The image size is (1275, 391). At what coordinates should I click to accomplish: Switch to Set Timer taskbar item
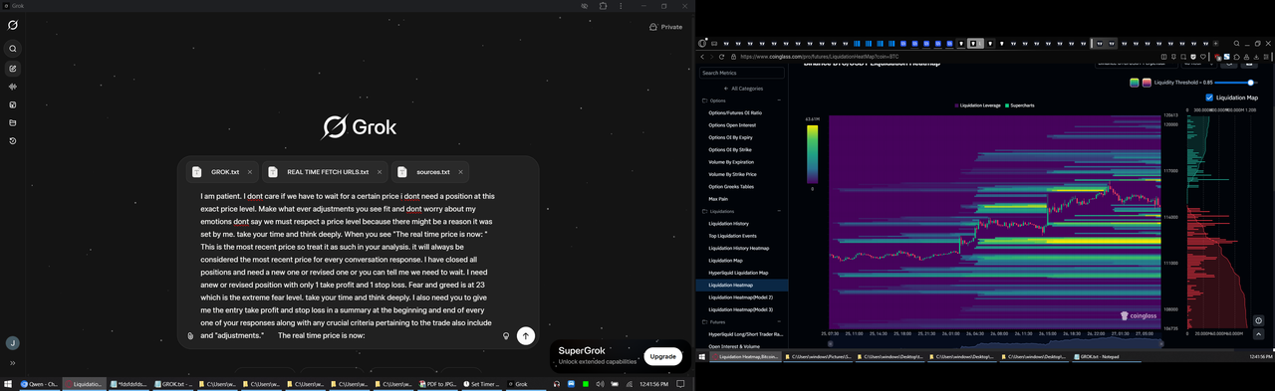(483, 383)
